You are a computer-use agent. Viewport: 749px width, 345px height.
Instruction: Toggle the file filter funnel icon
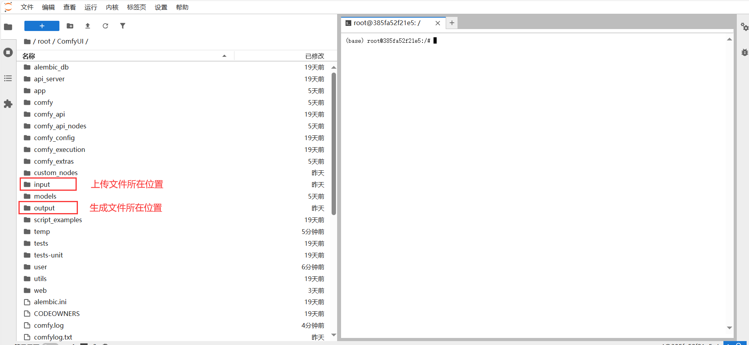pyautogui.click(x=123, y=26)
